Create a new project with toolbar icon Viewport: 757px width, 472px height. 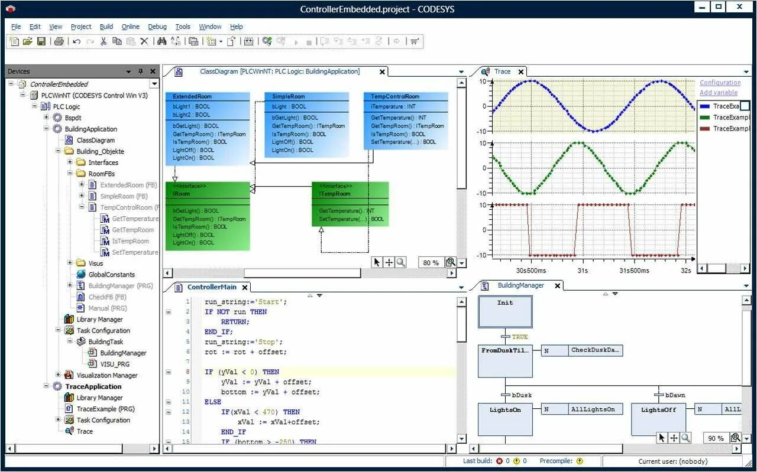tap(14, 41)
